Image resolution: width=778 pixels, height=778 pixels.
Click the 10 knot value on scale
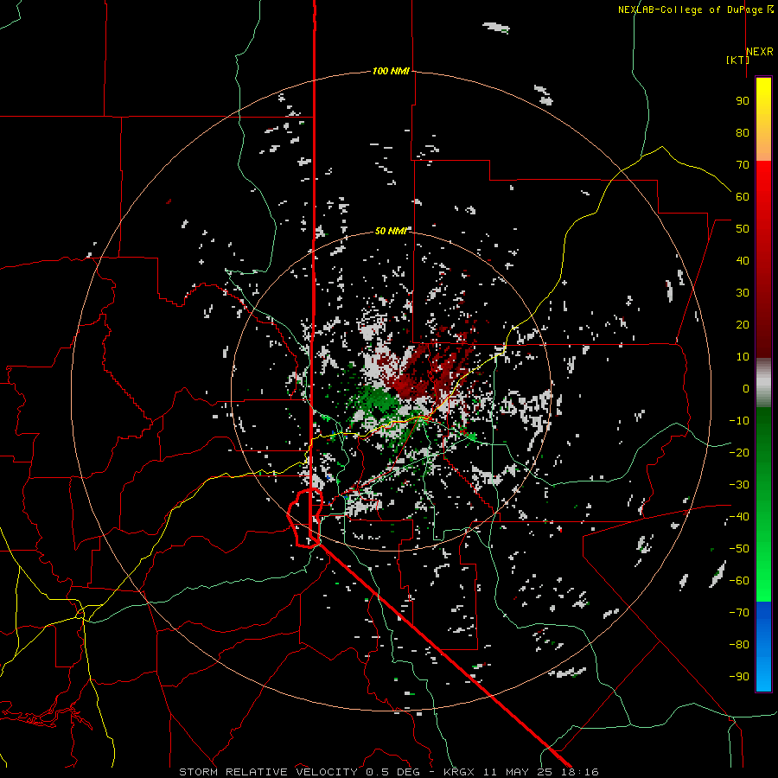[x=743, y=357]
